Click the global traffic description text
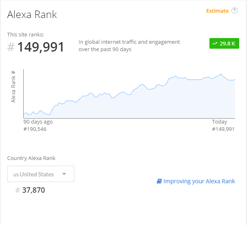 click(x=129, y=46)
